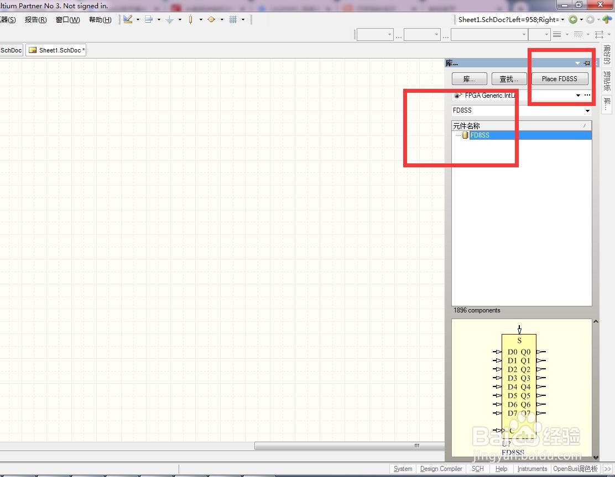Expand the grids dropdown arrow

point(243,19)
